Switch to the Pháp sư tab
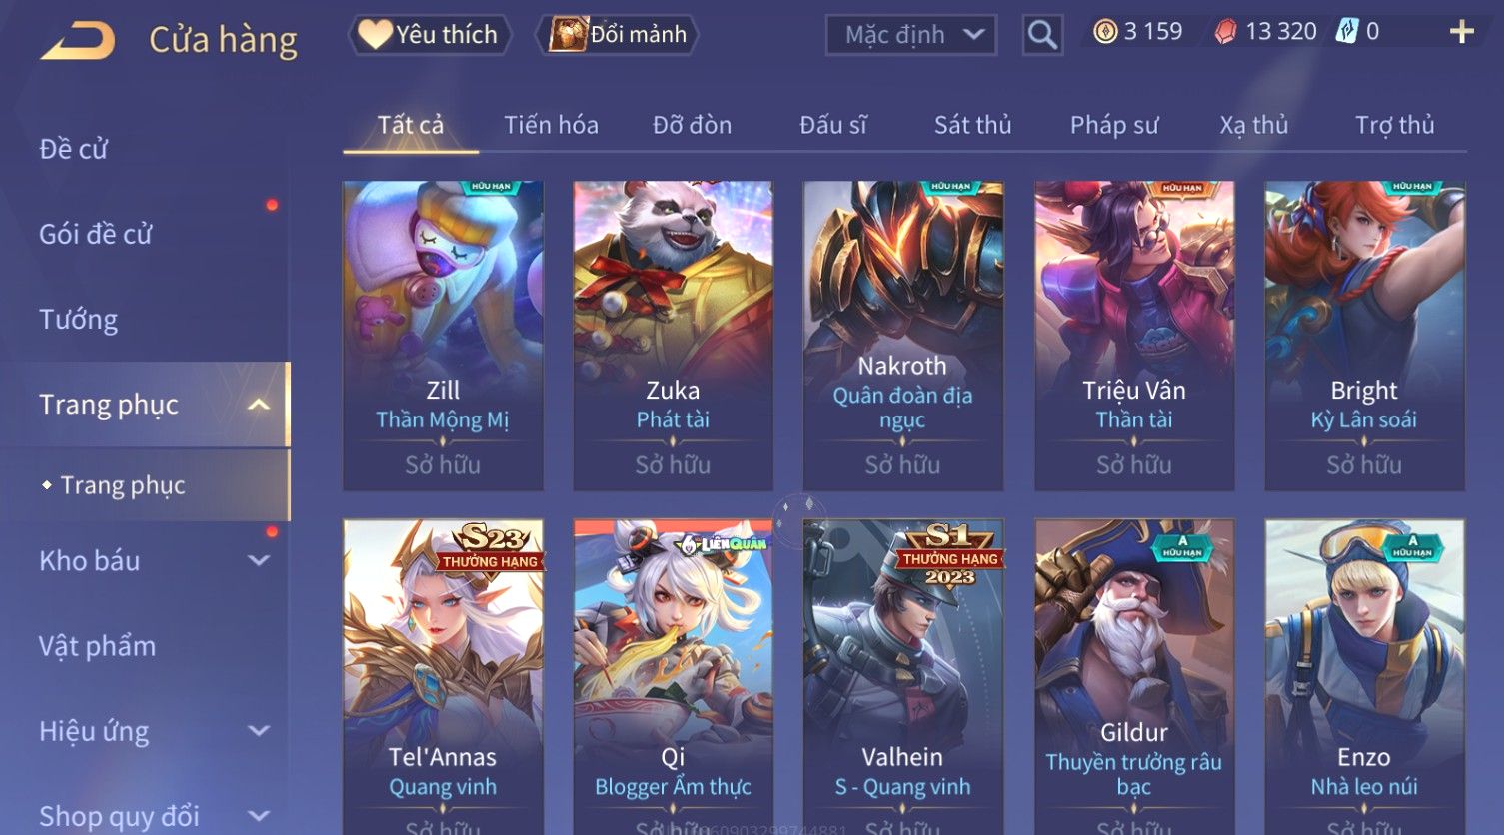 coord(1114,125)
